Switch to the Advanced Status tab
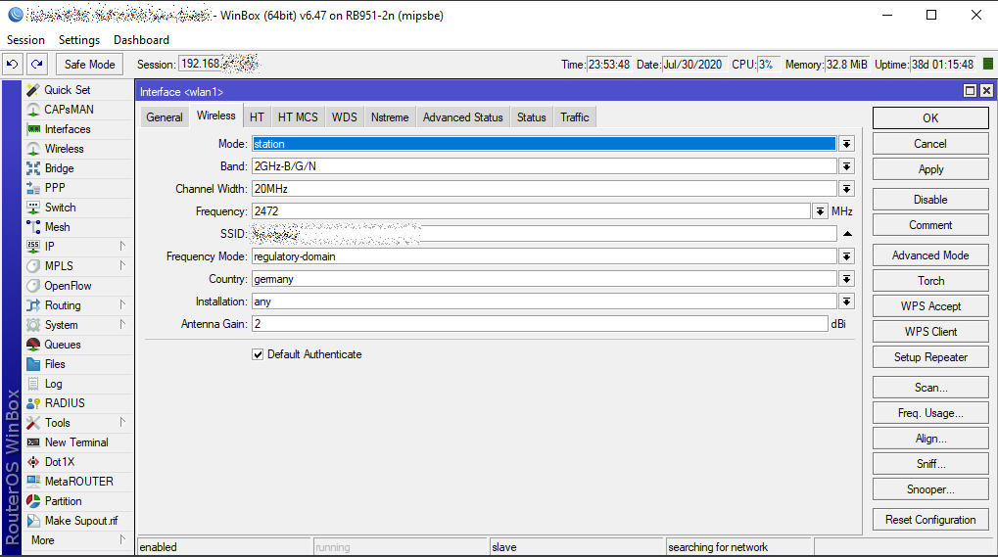Viewport: 998px width, 557px height. 462,117
